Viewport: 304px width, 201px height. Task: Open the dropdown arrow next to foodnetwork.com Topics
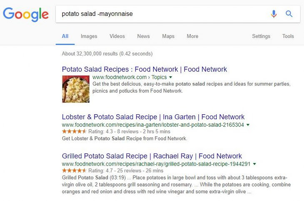170,77
